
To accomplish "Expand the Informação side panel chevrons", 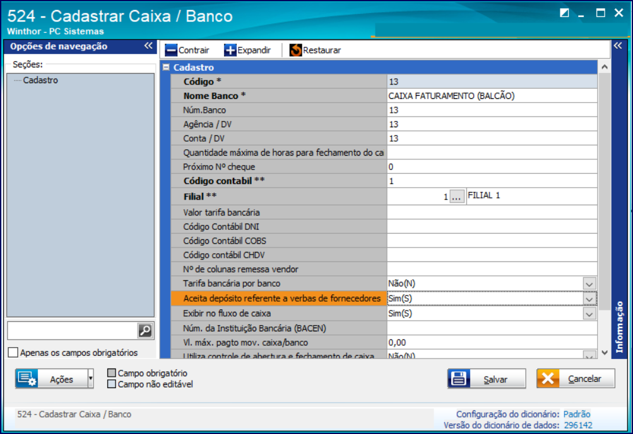I will pyautogui.click(x=618, y=46).
